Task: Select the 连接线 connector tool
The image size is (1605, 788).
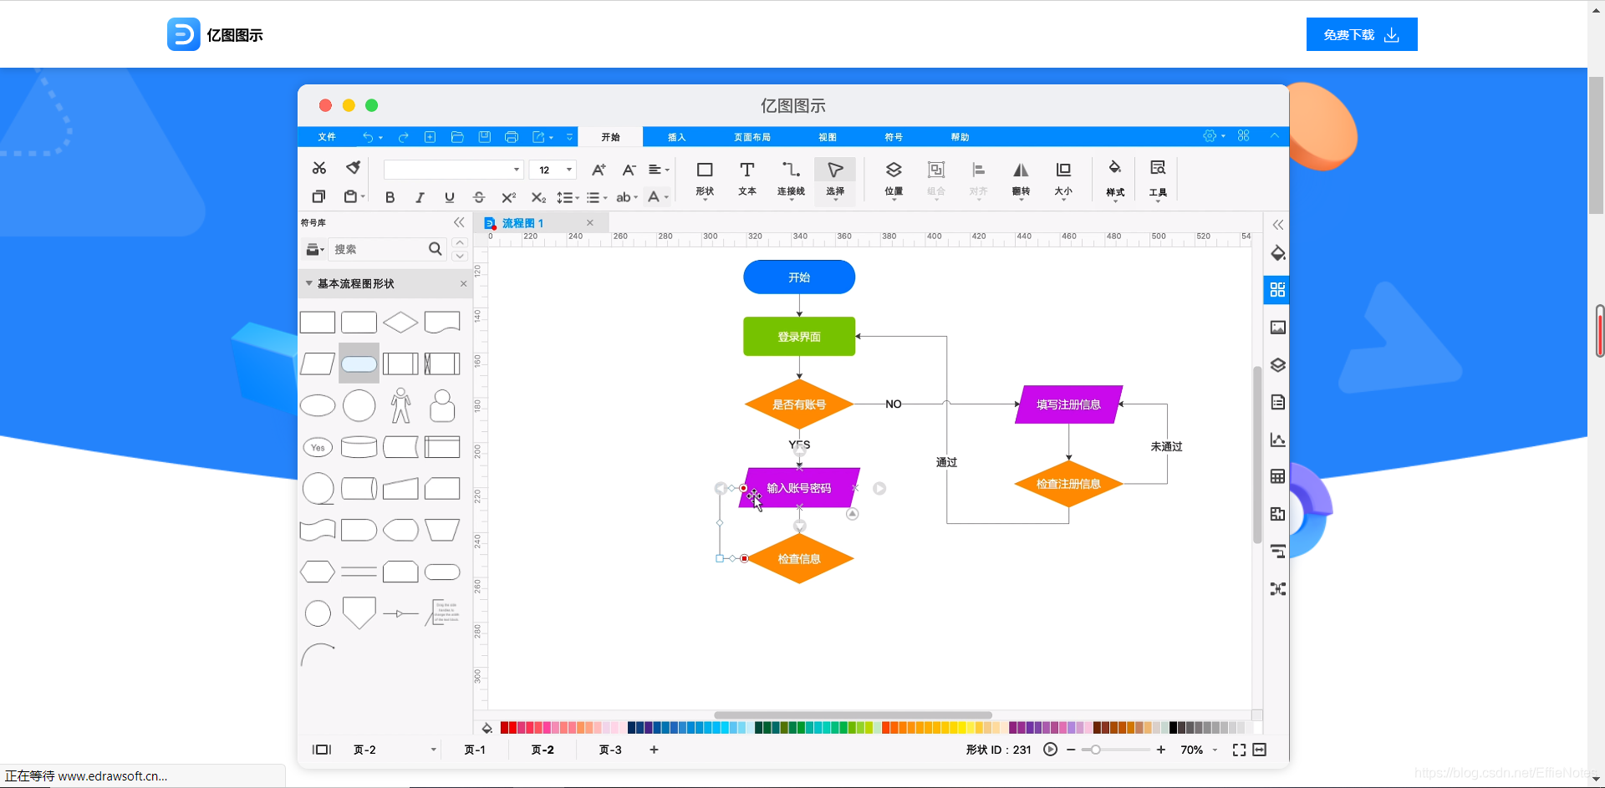Action: point(791,180)
